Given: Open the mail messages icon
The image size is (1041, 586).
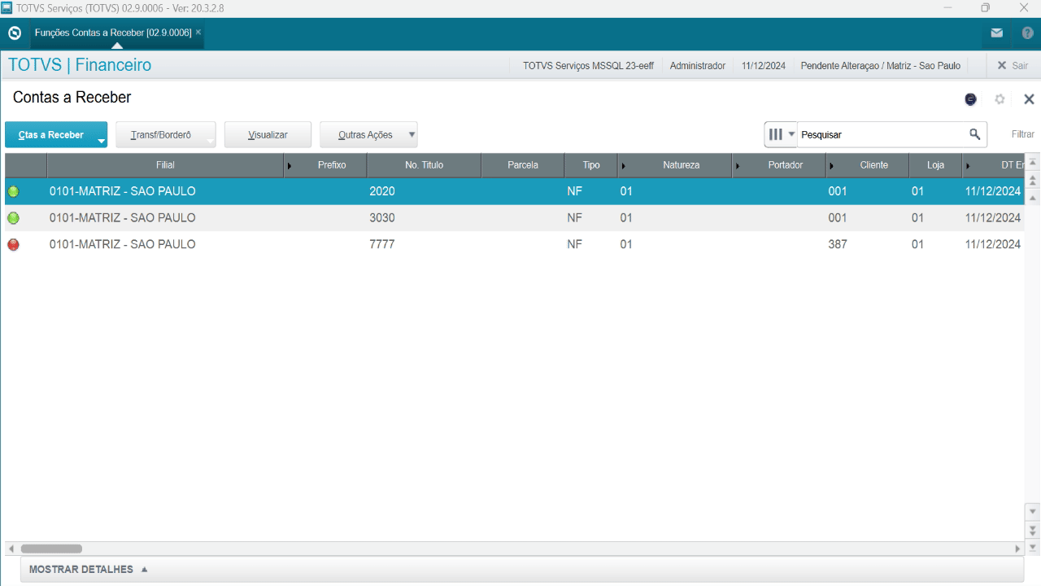Looking at the screenshot, I should click(996, 33).
